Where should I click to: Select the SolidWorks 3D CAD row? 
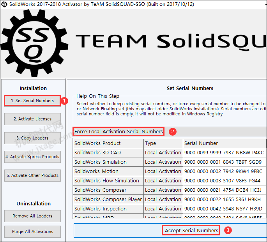[170, 153]
